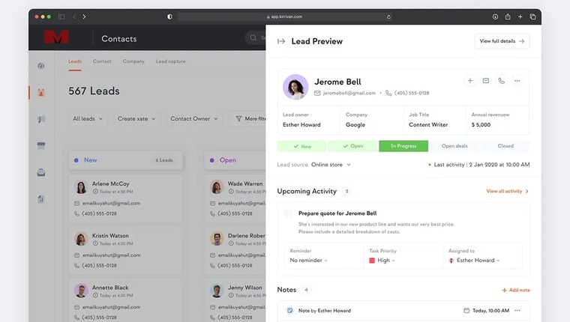Open the Assigned to Esther Howard dropdown
570x322 pixels.
click(474, 261)
